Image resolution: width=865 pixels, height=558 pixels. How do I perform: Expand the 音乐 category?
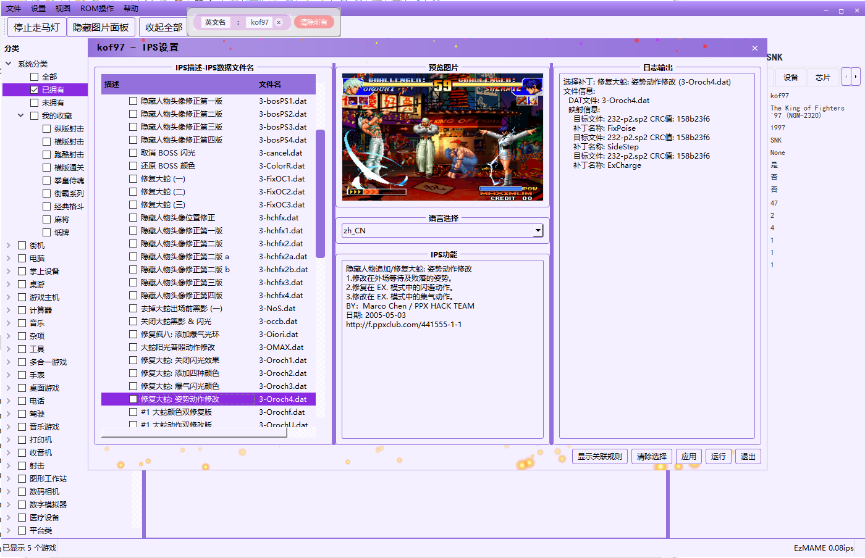click(x=9, y=323)
